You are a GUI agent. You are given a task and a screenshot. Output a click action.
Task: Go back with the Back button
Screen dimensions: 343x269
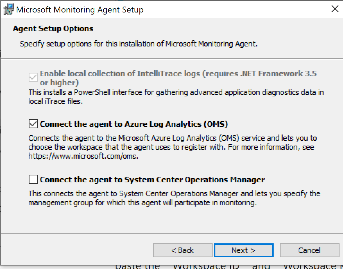point(182,250)
